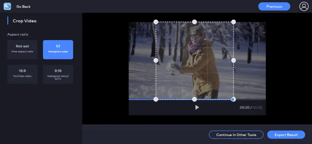Click the Crop Video heading
Image resolution: width=312 pixels, height=144 pixels.
pyautogui.click(x=24, y=21)
